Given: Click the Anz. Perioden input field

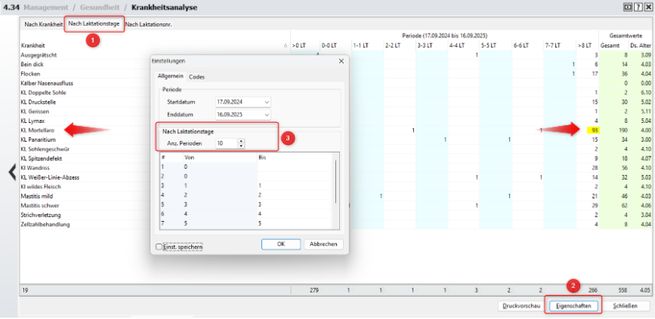Looking at the screenshot, I should (225, 144).
